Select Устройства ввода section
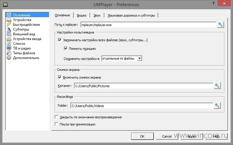The image size is (233, 145). pyautogui.click(x=27, y=39)
